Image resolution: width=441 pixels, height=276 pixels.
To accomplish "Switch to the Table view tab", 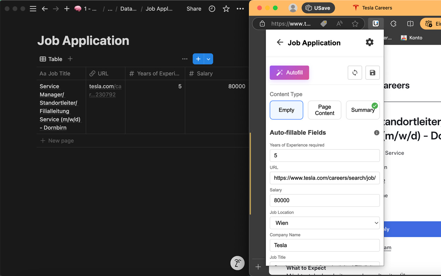I will point(51,59).
